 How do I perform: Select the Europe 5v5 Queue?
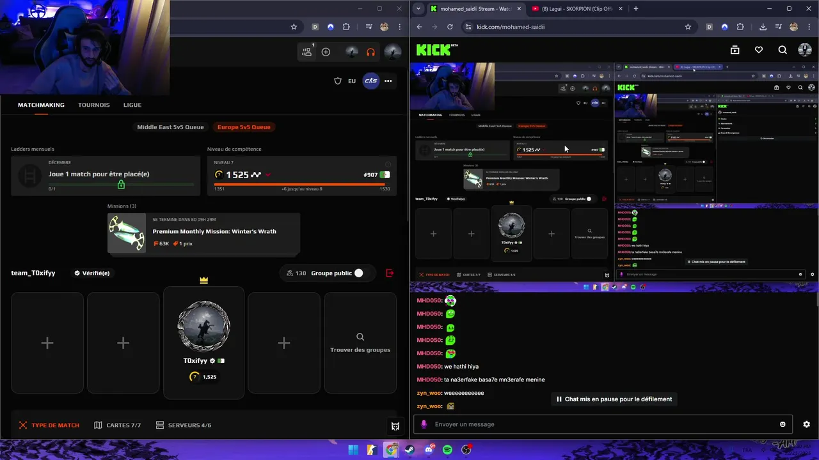[244, 126]
